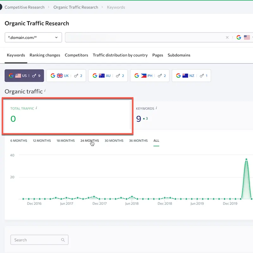Click the UK flag in UK card
Screen dimensions: 253x253
(x=60, y=76)
